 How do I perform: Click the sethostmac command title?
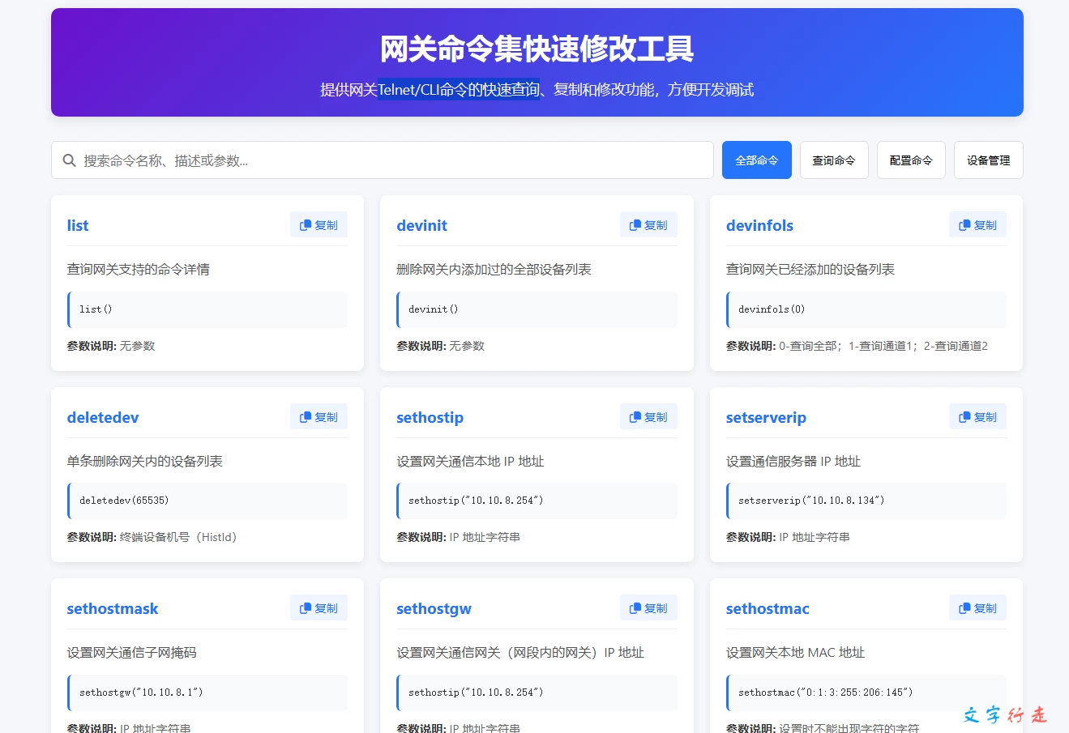(x=768, y=609)
